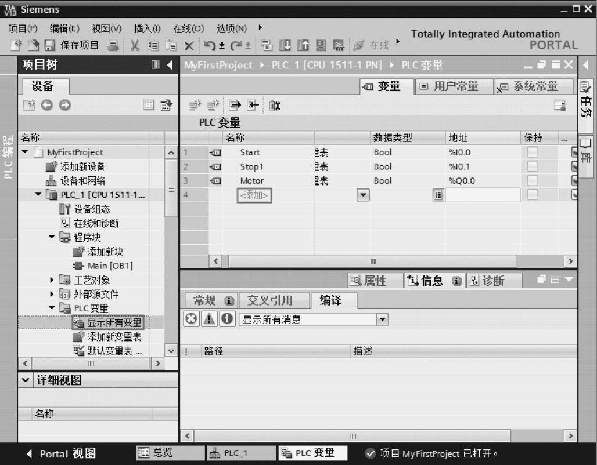Toggle retain checkbox in the new tag row
This screenshot has width=597, height=465.
click(x=533, y=195)
